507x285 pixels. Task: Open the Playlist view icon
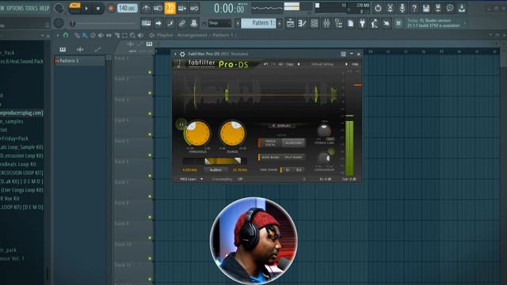tap(290, 23)
